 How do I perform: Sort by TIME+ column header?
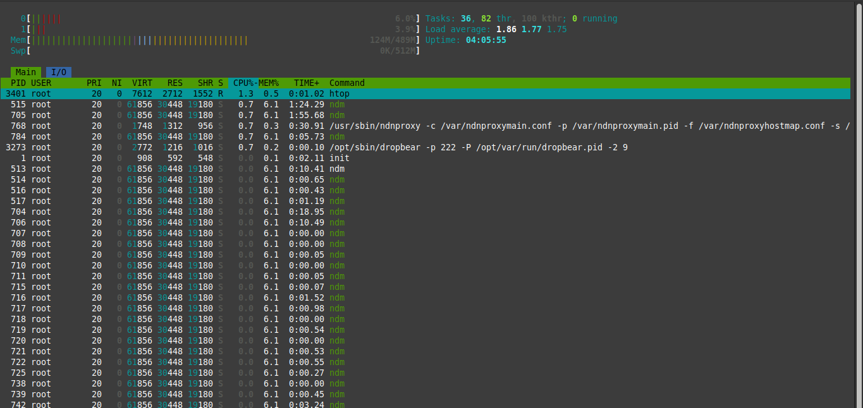point(307,83)
